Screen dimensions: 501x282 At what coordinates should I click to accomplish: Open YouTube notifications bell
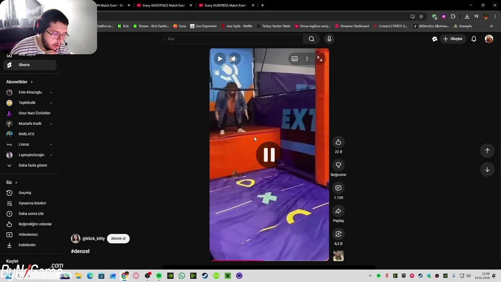pyautogui.click(x=474, y=39)
